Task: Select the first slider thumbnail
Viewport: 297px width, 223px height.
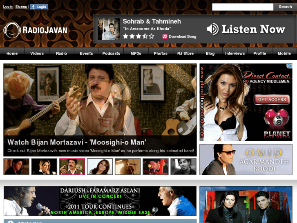Action: click(16, 167)
